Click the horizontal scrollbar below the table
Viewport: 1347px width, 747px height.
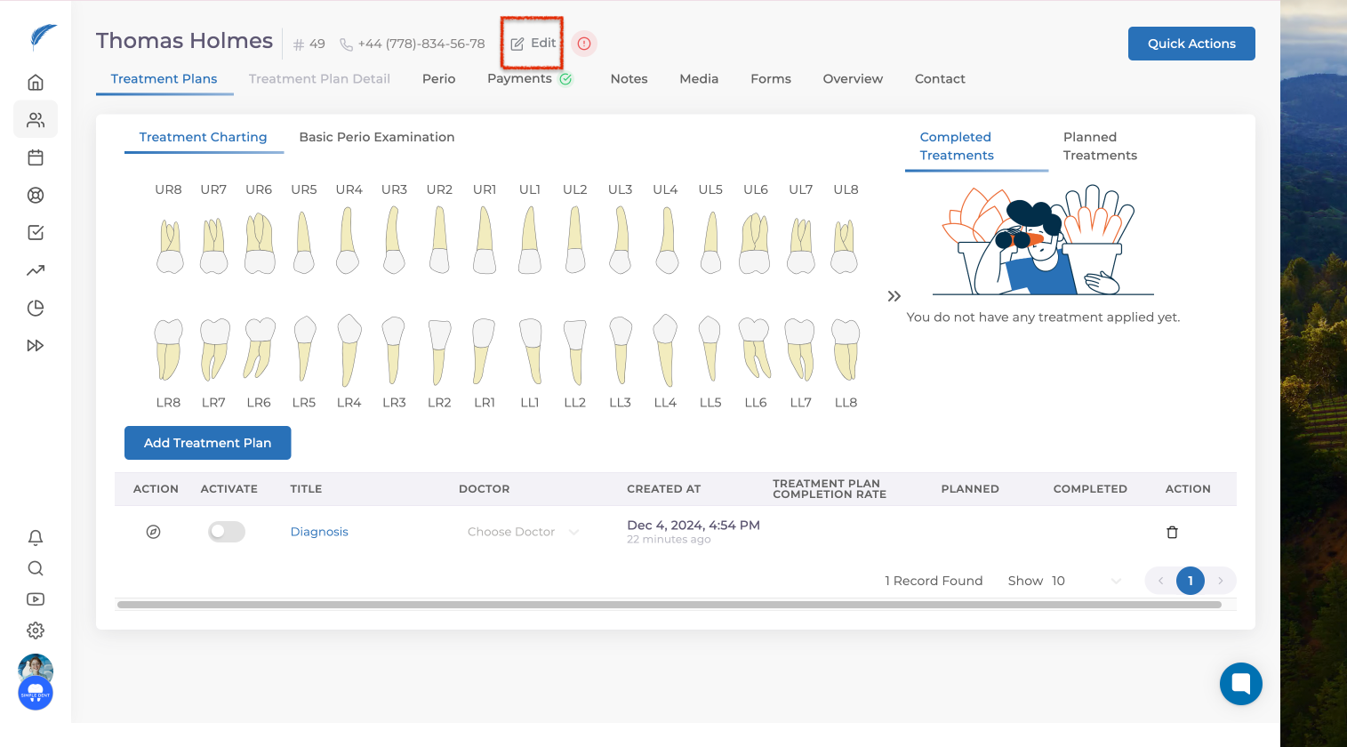click(x=669, y=605)
